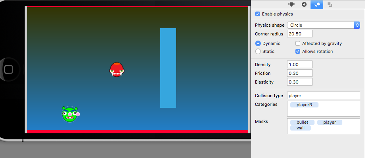The image size is (365, 158).
Task: Toggle the Enable physics checkbox
Action: (258, 14)
